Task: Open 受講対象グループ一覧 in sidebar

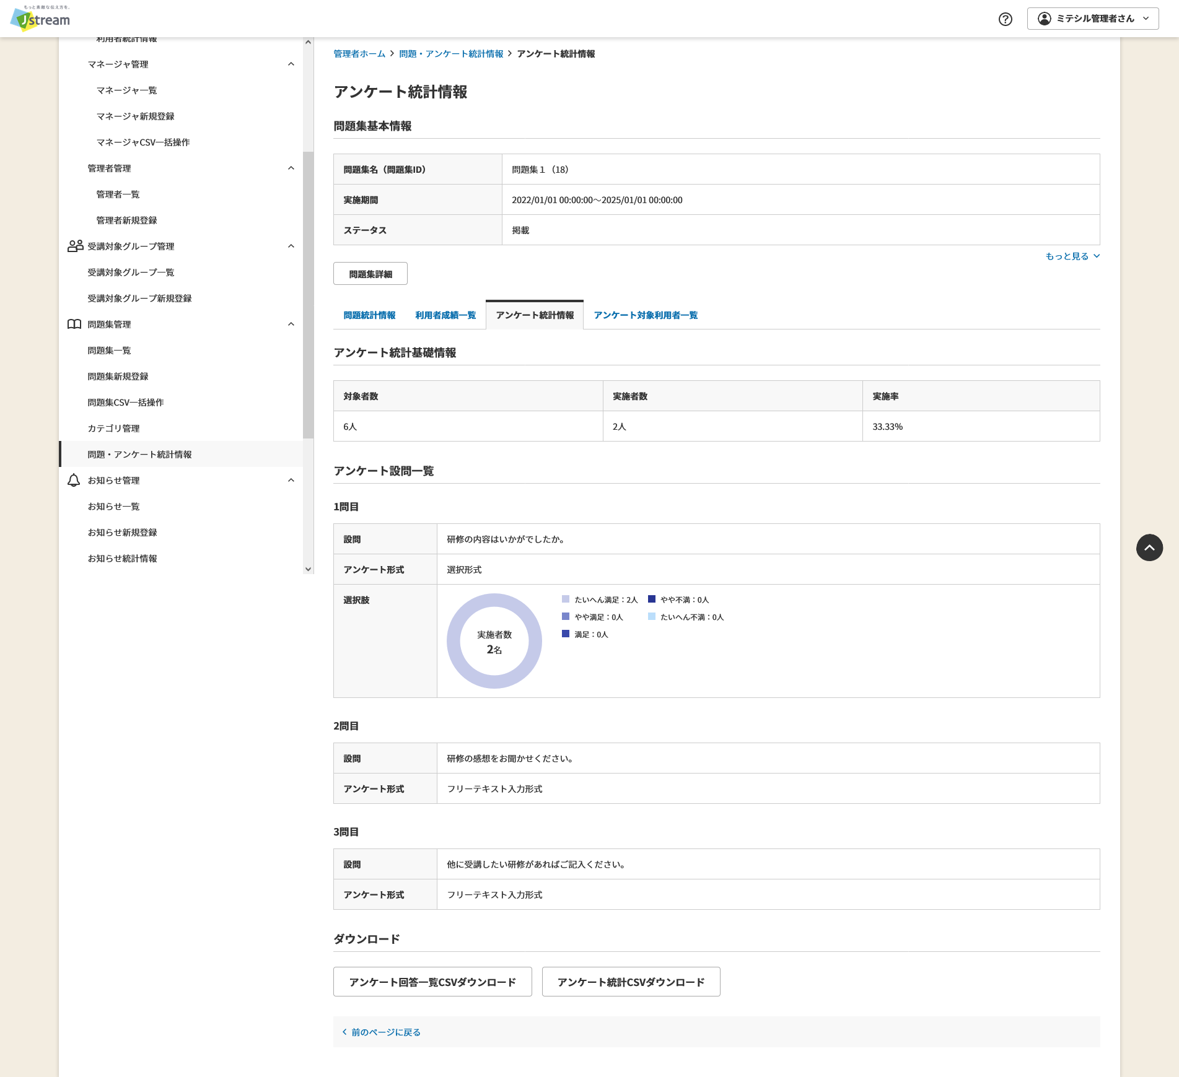Action: [131, 272]
